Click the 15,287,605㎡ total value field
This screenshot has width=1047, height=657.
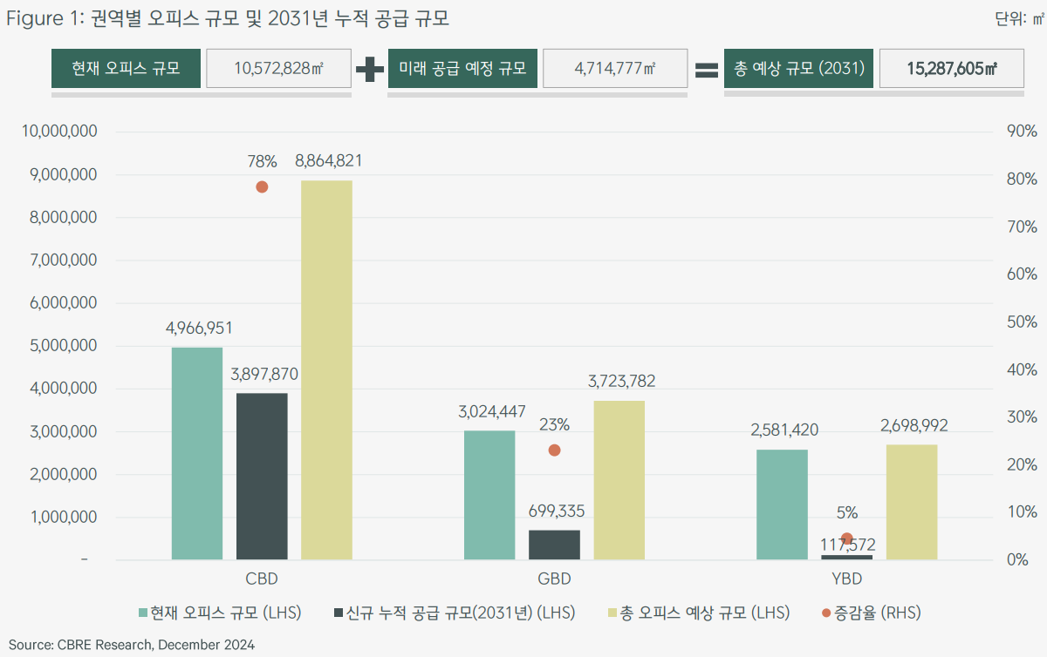(951, 67)
